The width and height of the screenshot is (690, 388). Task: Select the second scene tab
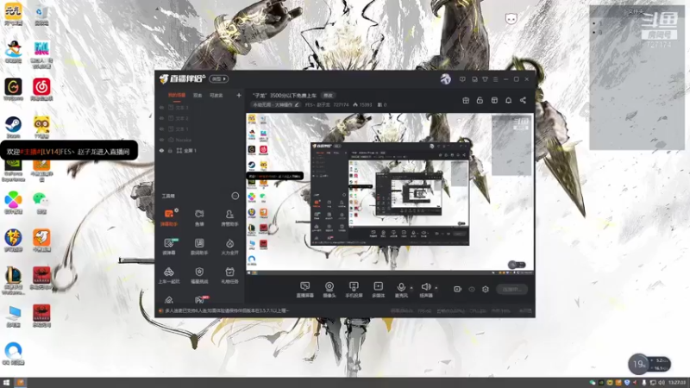click(198, 95)
